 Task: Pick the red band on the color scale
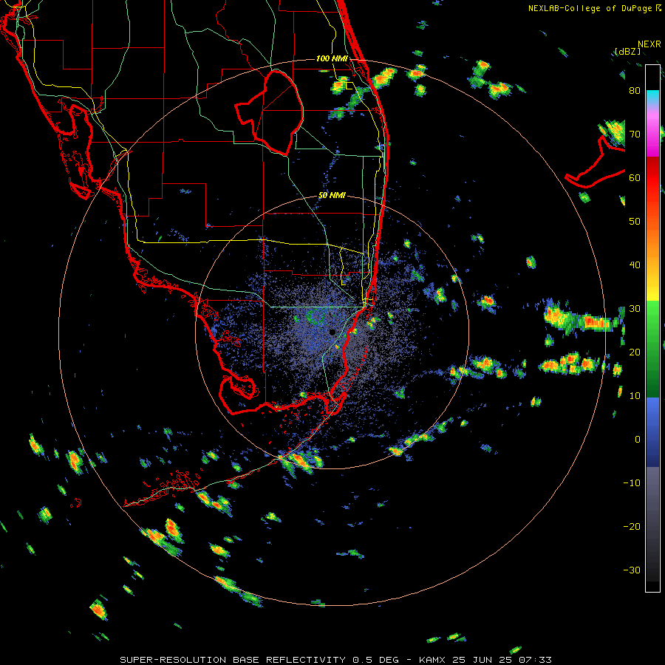[652, 178]
